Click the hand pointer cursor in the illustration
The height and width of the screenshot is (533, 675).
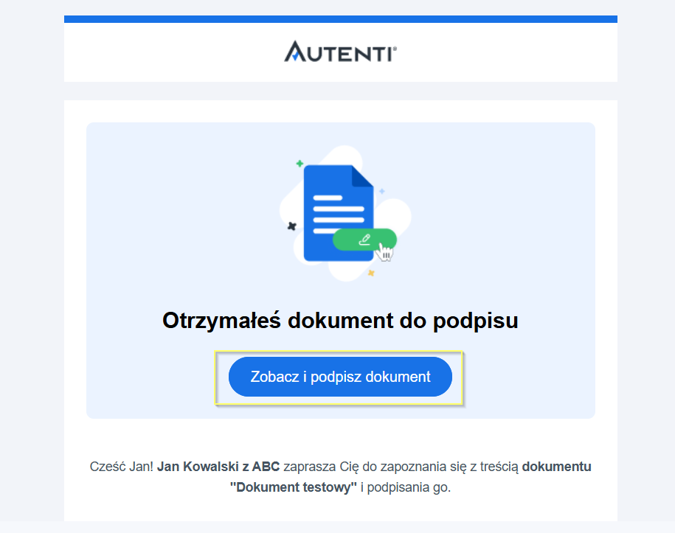tap(384, 252)
